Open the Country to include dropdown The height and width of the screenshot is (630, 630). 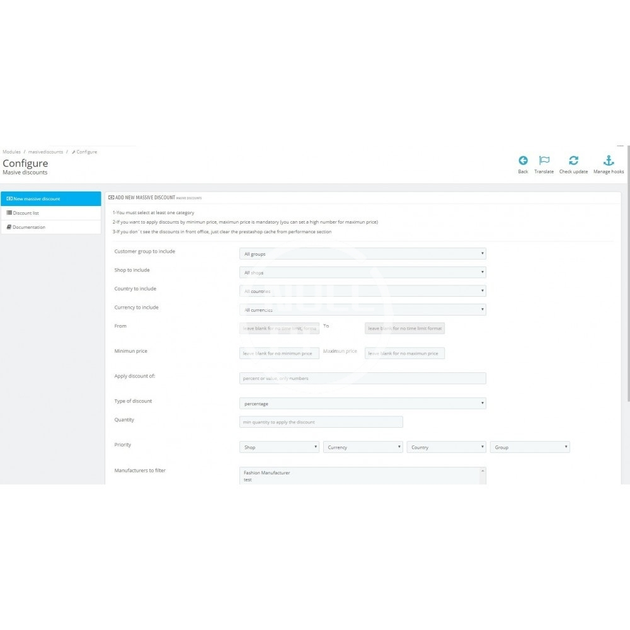(362, 291)
